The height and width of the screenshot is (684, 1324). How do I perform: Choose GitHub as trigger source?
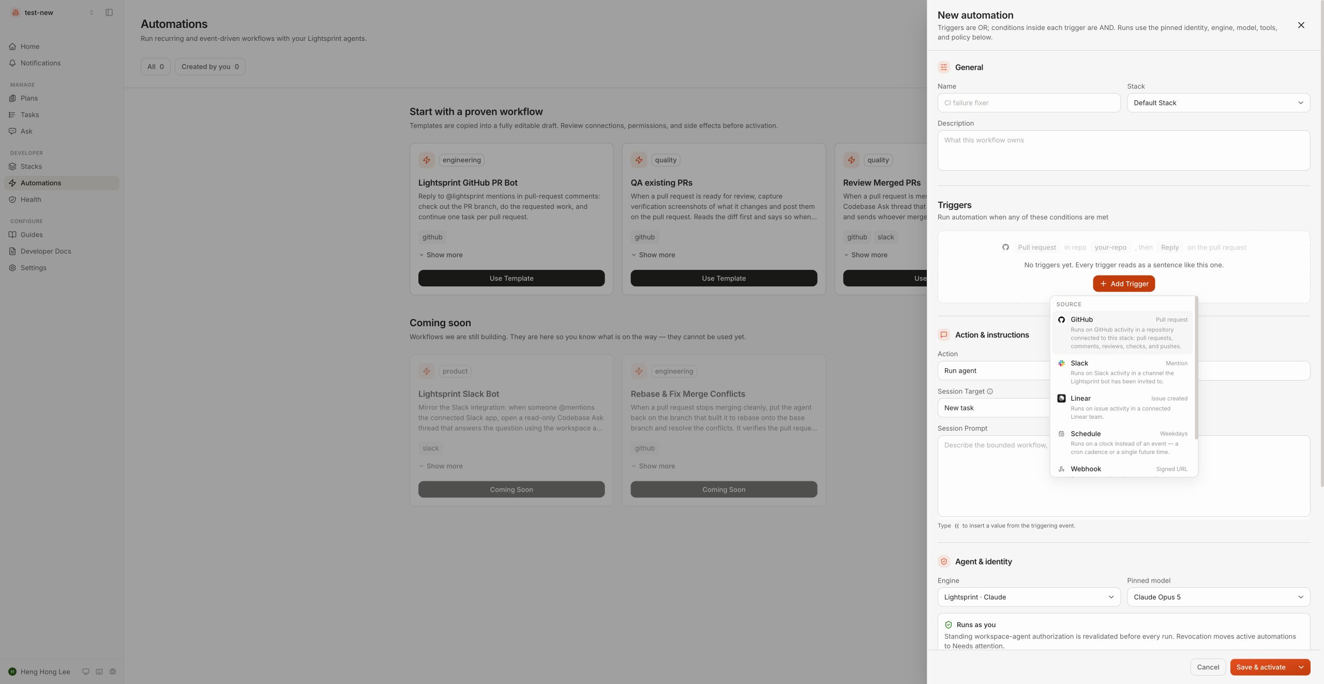click(1122, 332)
